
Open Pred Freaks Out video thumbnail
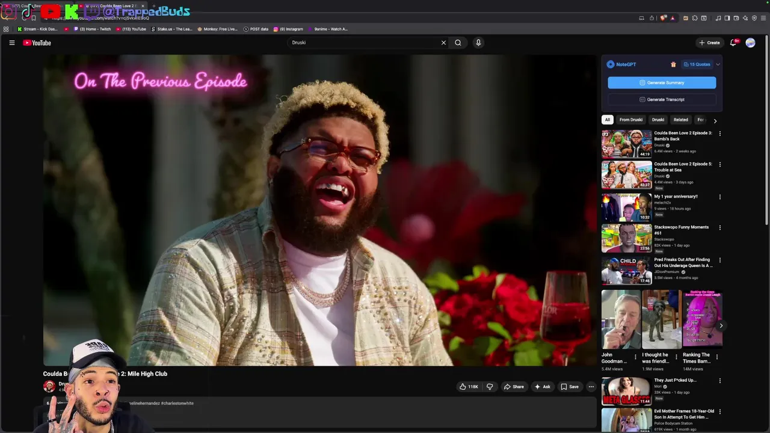(x=626, y=270)
